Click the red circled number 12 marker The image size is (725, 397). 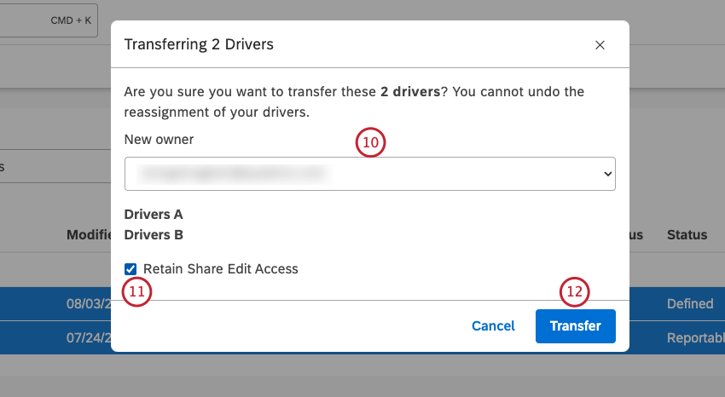point(575,292)
